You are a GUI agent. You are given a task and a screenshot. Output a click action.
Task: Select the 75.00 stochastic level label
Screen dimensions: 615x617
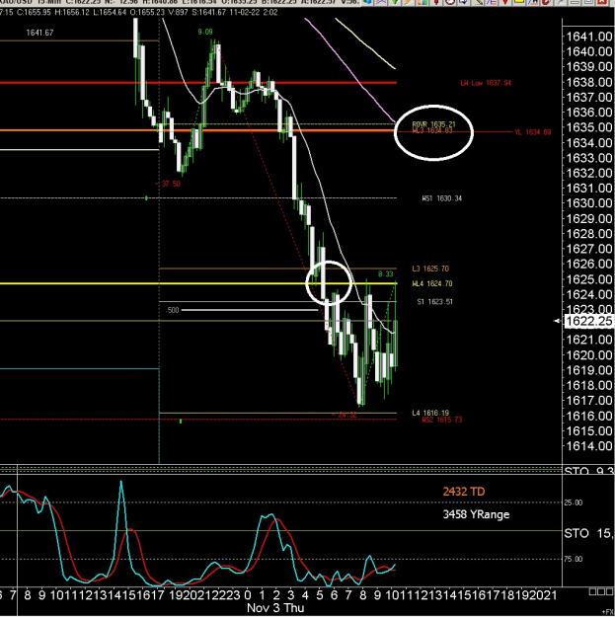click(x=574, y=559)
